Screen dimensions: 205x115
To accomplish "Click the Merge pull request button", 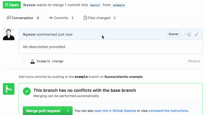I will coord(43,111).
